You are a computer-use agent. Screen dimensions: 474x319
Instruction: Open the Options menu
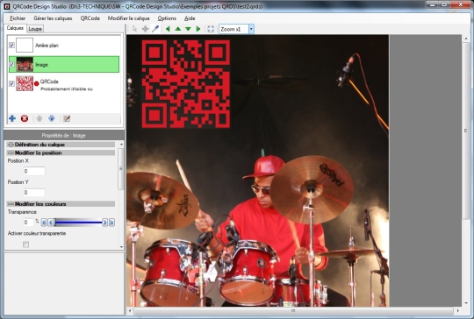167,18
